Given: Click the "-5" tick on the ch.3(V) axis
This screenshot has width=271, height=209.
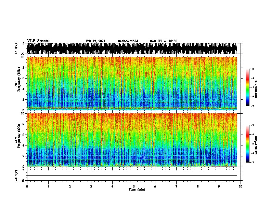Looking at the screenshot, I should coord(23,181).
